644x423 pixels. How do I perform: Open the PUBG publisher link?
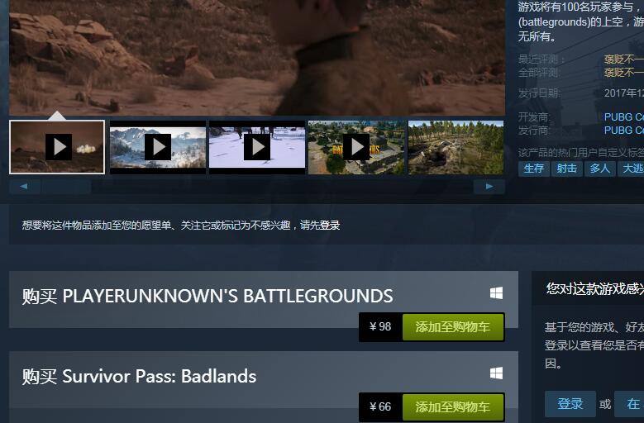[624, 130]
